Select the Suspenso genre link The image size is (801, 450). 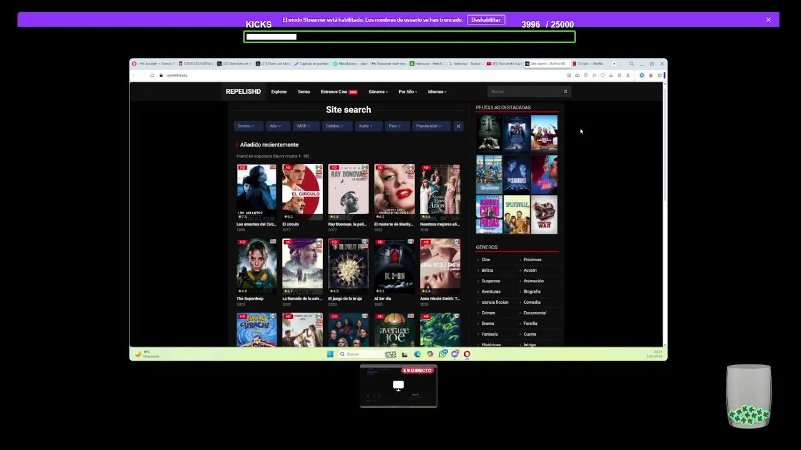coord(491,281)
